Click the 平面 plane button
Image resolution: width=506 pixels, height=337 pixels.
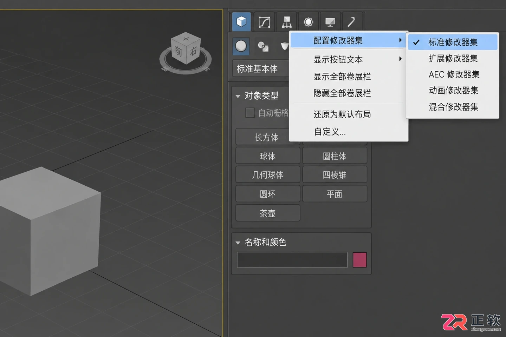(x=335, y=194)
